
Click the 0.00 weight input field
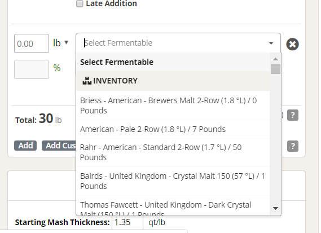[x=32, y=43]
